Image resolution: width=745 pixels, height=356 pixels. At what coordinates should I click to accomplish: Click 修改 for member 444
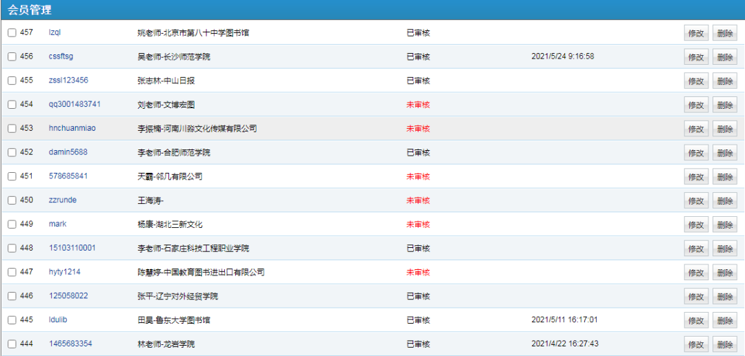(695, 344)
